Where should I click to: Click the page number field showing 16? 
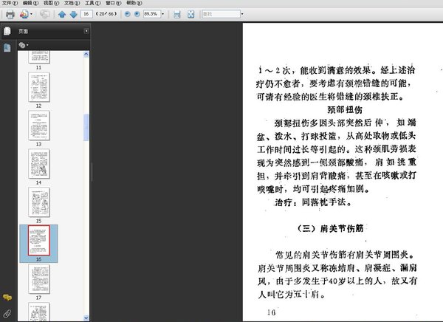[x=86, y=14]
